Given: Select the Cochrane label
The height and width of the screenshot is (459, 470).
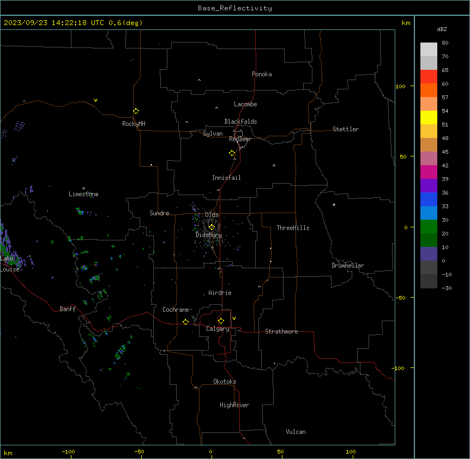Looking at the screenshot, I should 176,310.
